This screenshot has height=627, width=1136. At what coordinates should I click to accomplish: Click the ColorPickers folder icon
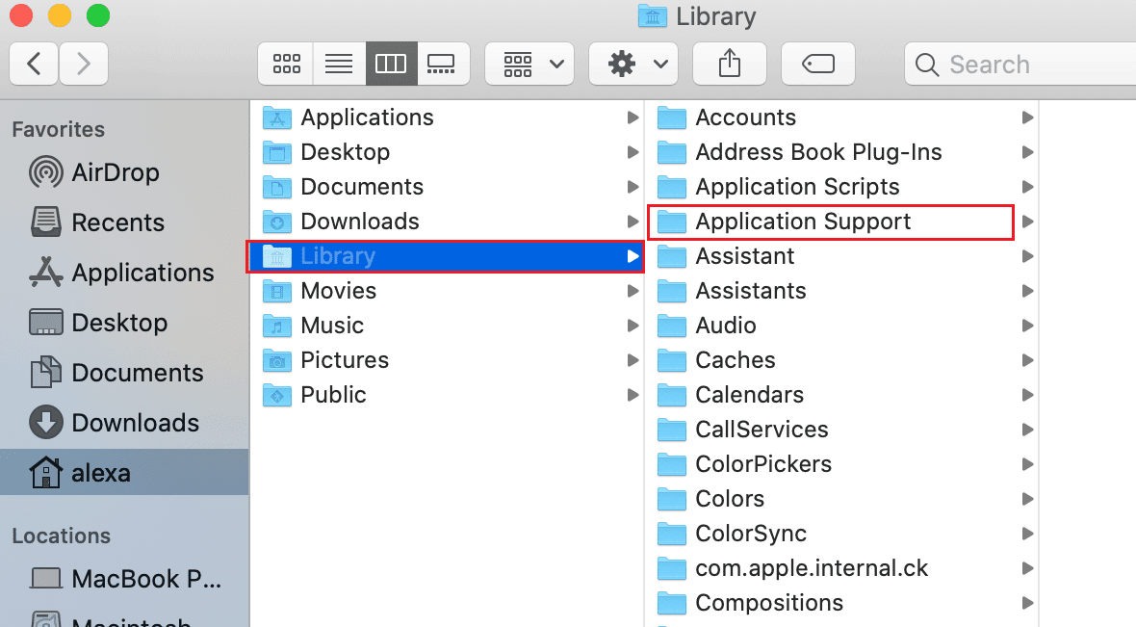[672, 464]
